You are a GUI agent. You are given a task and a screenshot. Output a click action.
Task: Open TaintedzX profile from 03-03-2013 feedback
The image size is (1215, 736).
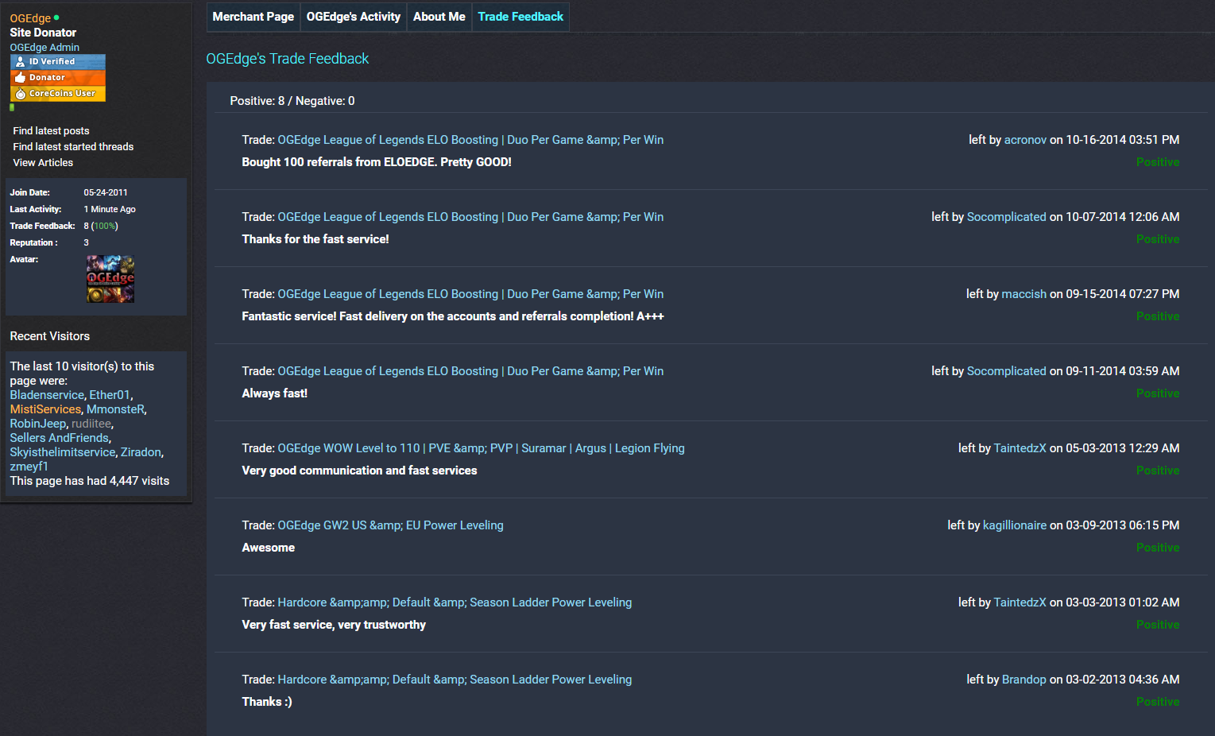[x=1020, y=602]
